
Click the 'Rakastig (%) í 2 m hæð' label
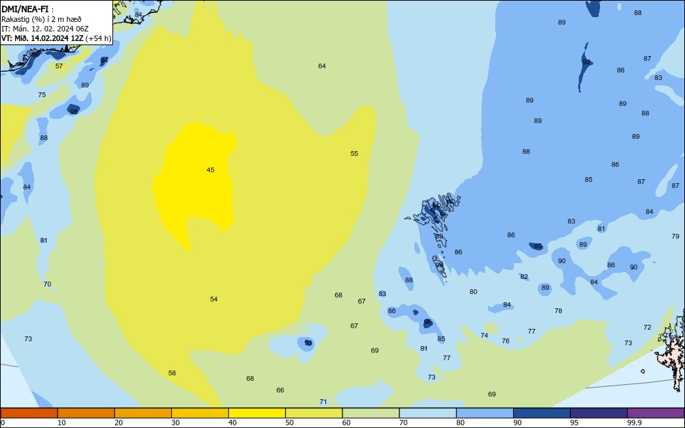coord(41,19)
